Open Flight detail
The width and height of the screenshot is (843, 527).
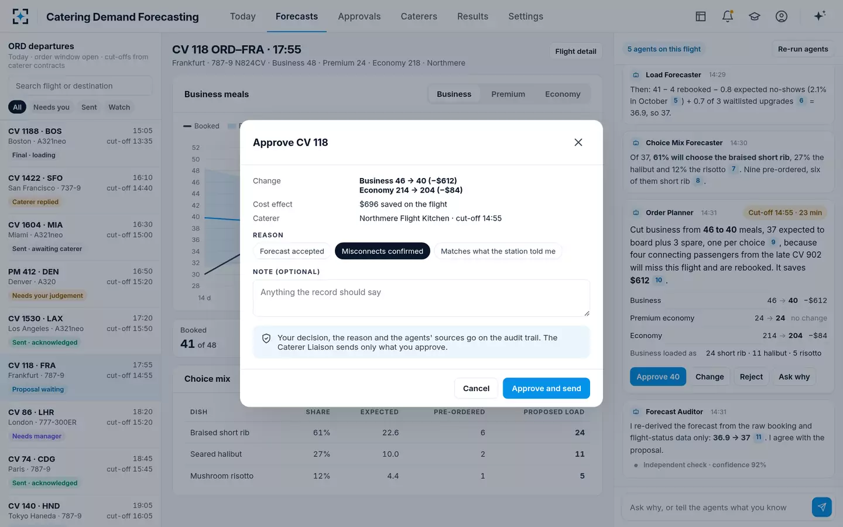(576, 52)
